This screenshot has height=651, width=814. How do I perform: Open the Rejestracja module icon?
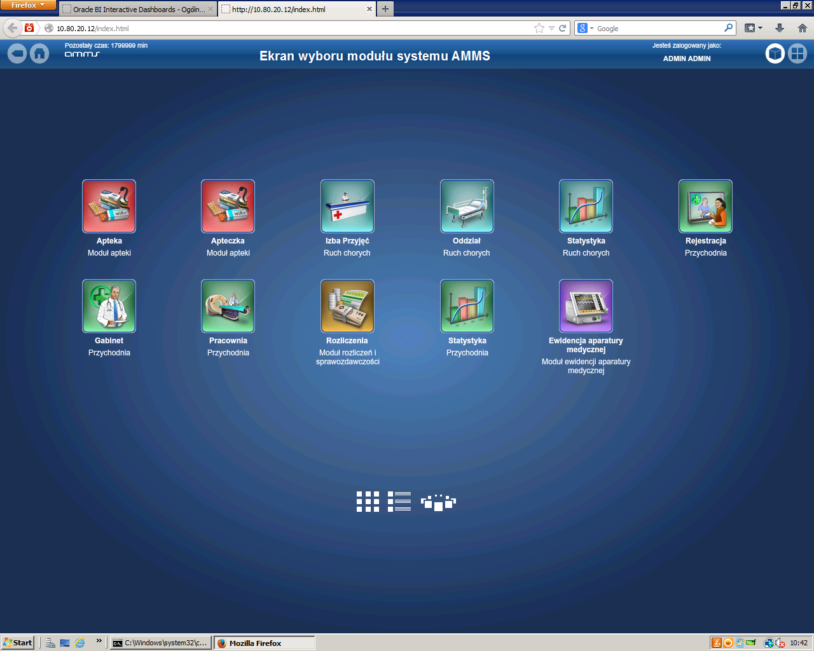coord(705,206)
